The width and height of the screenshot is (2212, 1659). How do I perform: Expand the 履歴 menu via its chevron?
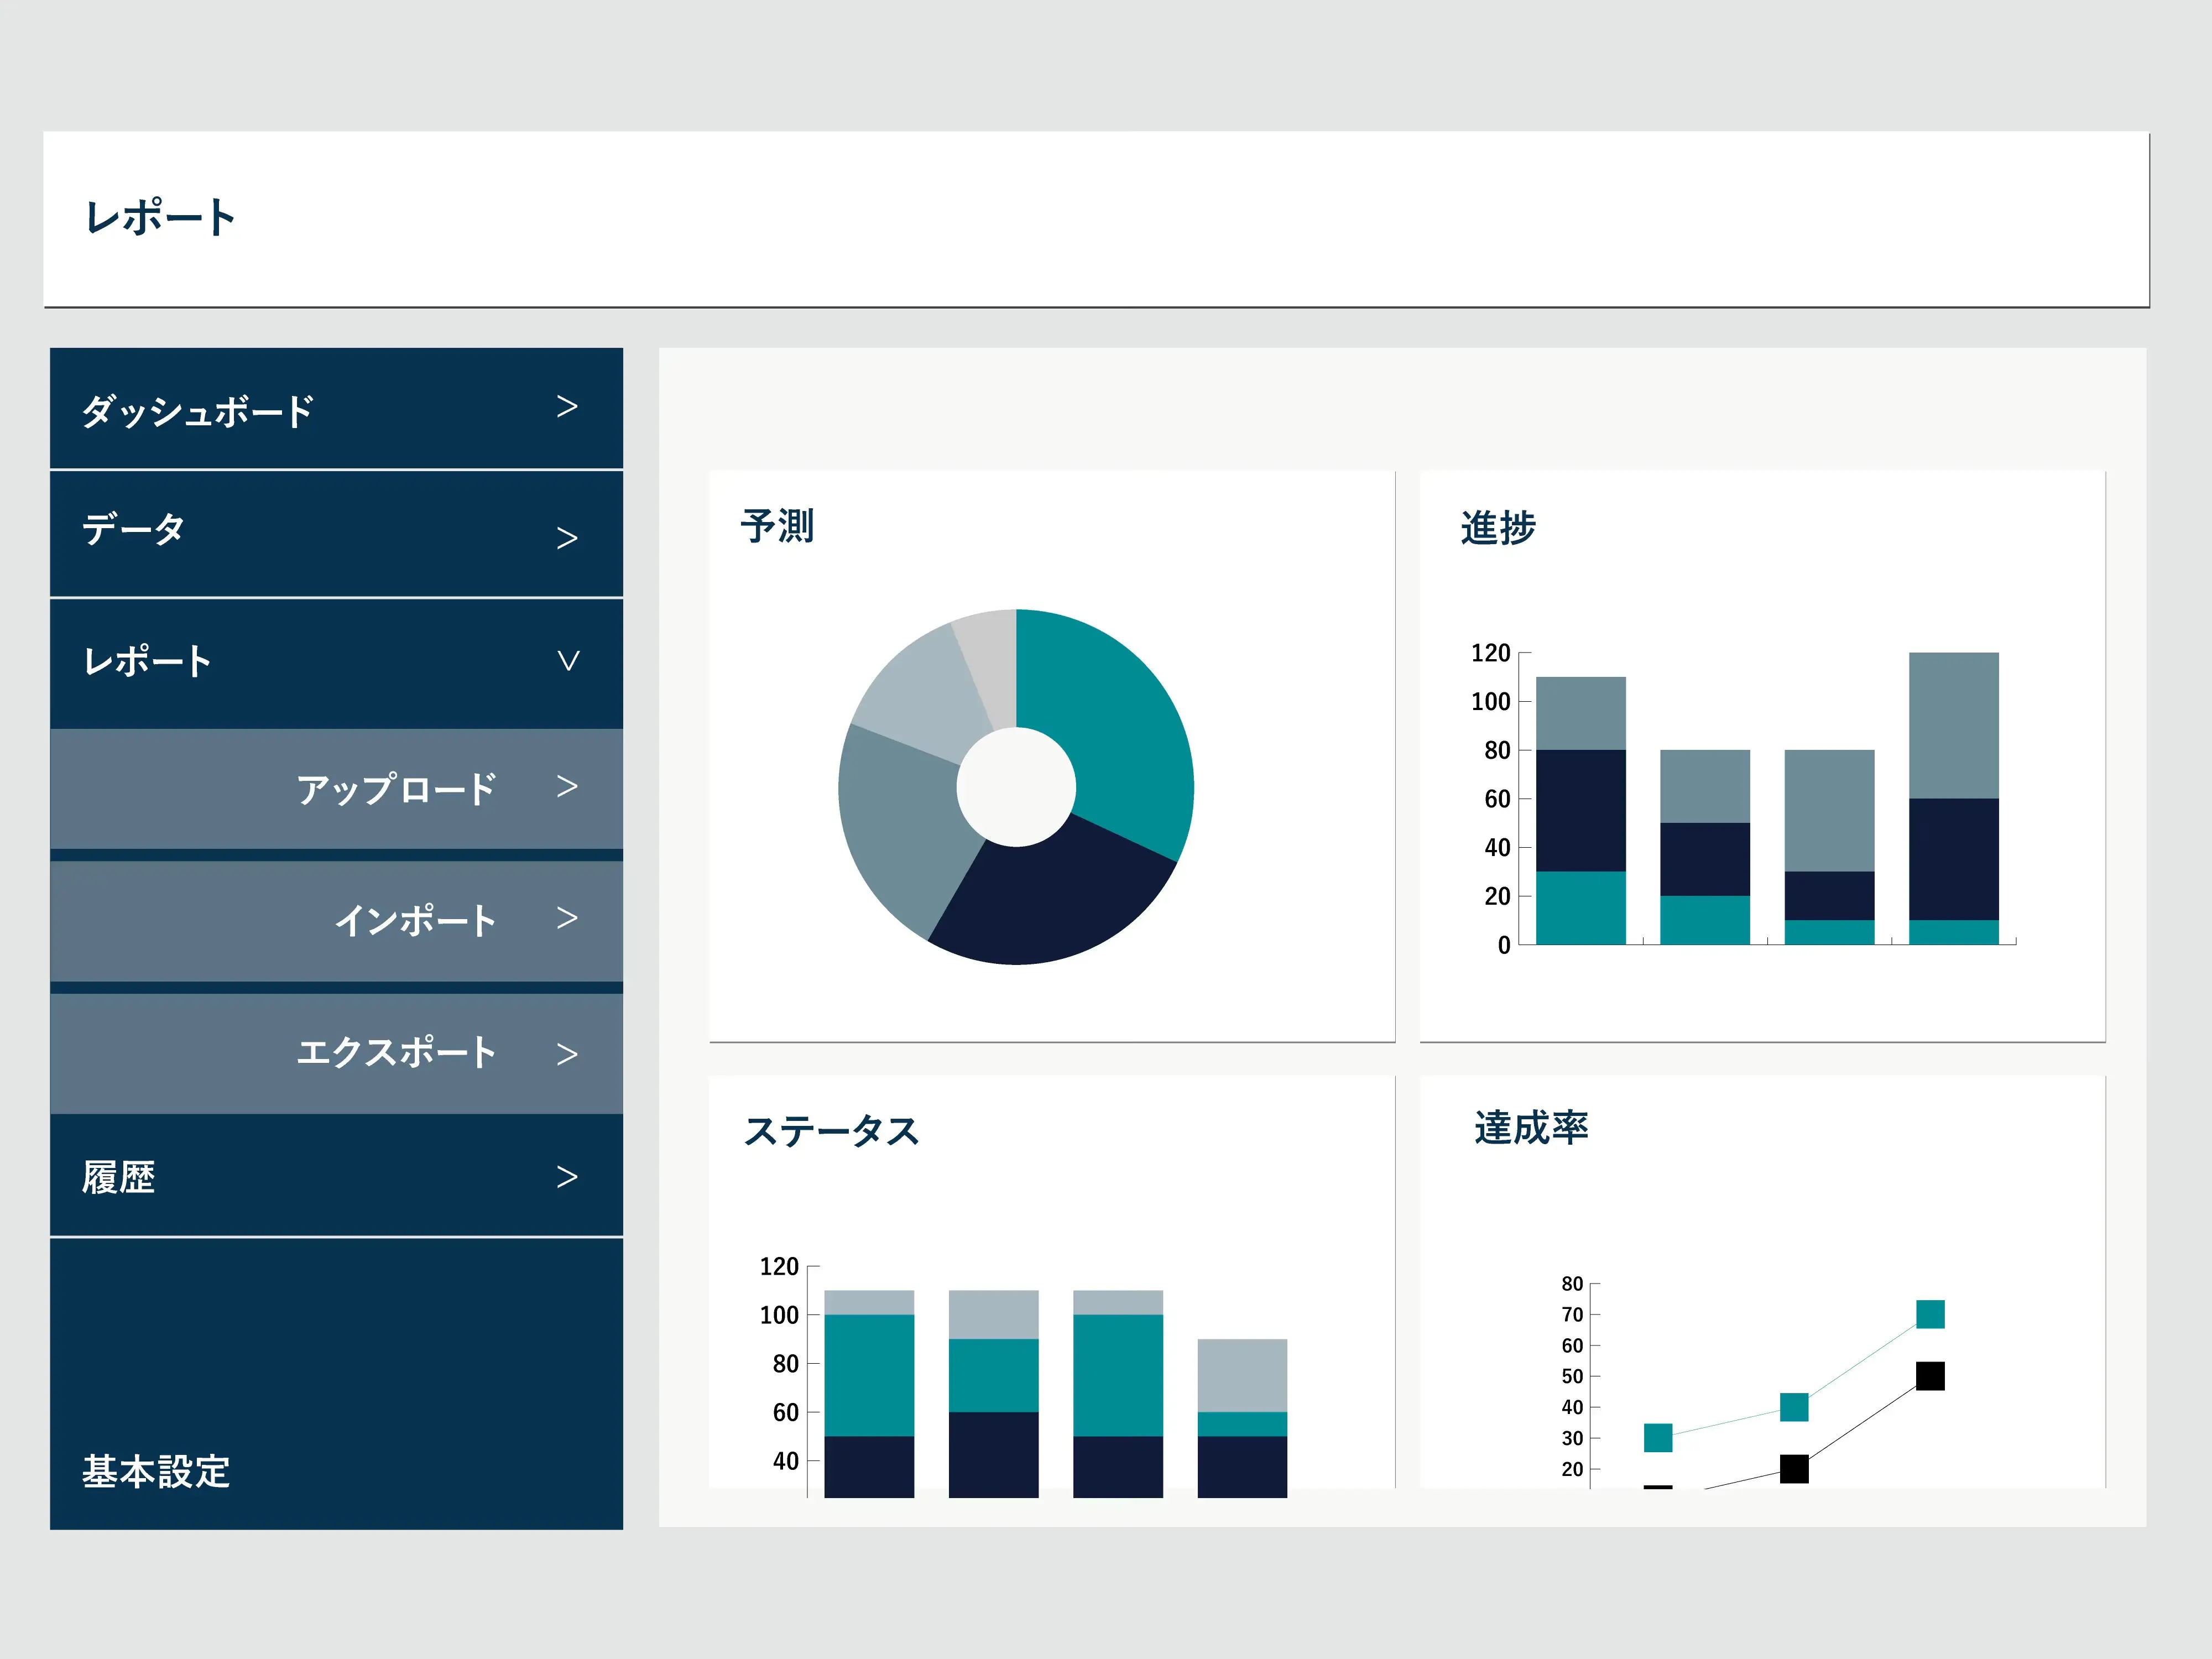(x=566, y=1177)
